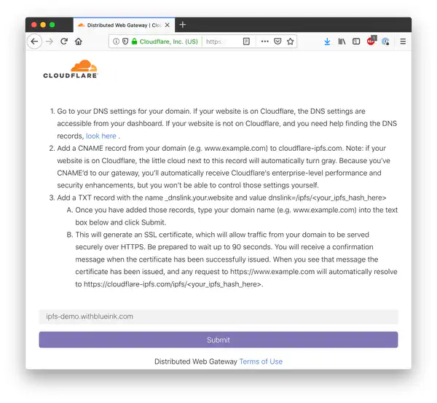437x403 pixels.
Task: Reload the page with the refresh icon
Action: (x=64, y=42)
